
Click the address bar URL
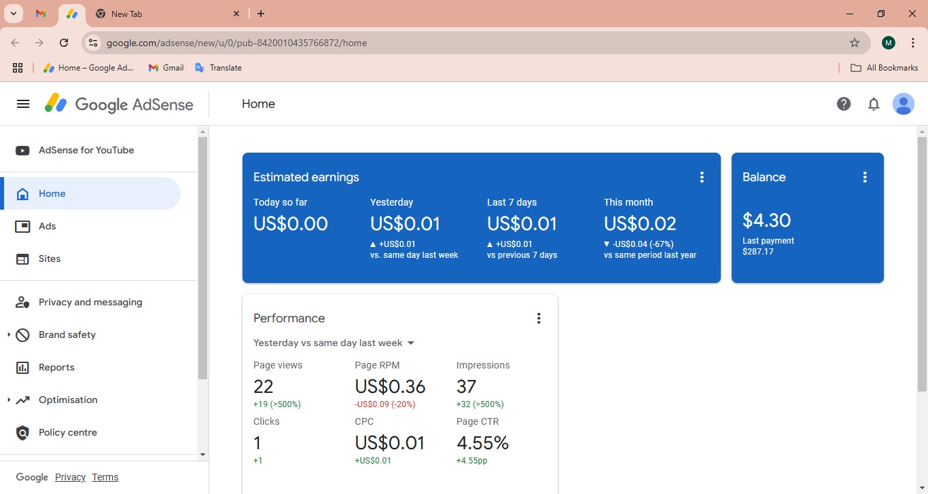236,43
